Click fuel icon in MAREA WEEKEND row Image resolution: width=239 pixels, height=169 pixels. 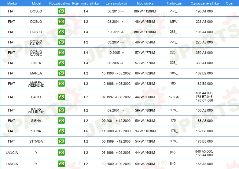61,83
